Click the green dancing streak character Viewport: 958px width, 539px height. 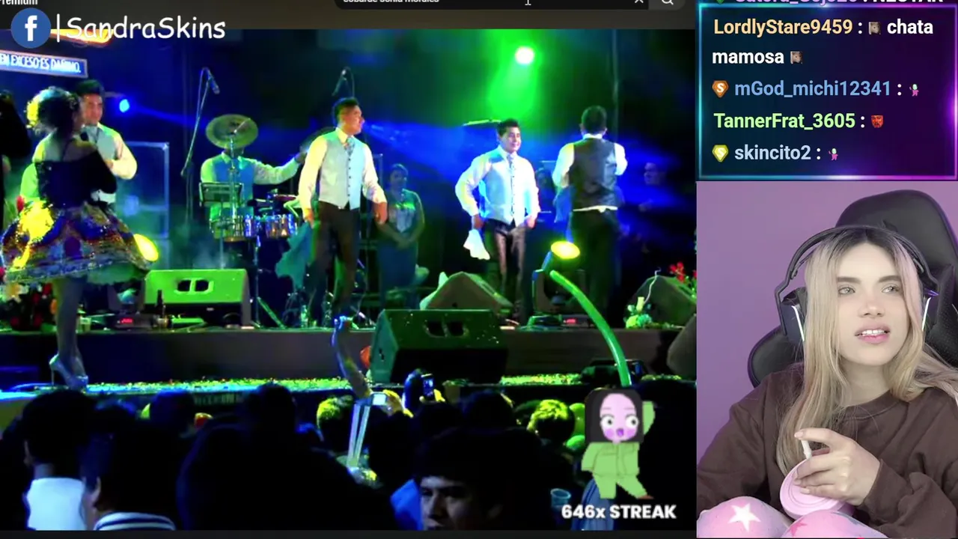[x=618, y=445]
